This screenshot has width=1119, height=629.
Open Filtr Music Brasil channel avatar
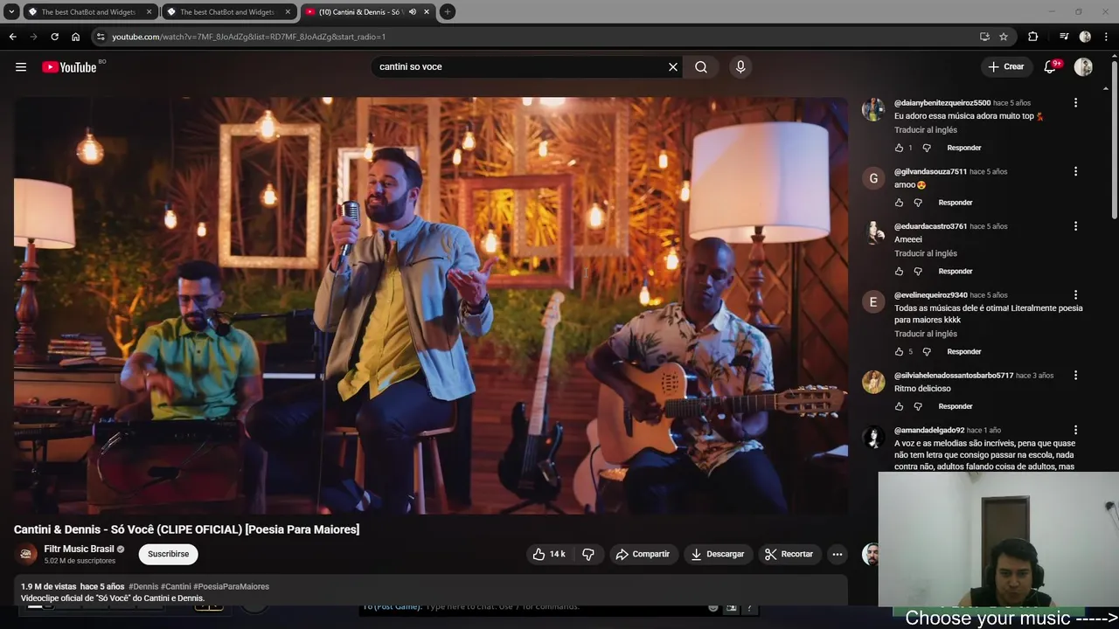[26, 554]
